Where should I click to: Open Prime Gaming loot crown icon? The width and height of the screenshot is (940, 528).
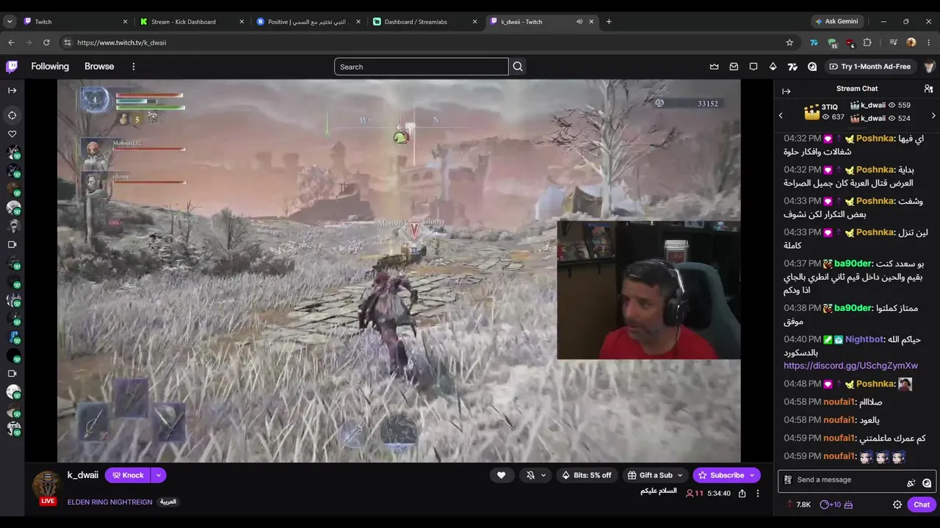714,67
